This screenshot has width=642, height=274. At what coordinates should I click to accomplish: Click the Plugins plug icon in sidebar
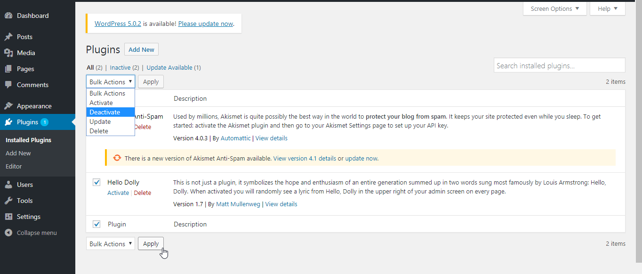point(8,122)
